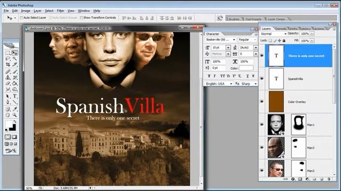Open the tracking value dropdown
The image size is (341, 191).
coord(256,54)
